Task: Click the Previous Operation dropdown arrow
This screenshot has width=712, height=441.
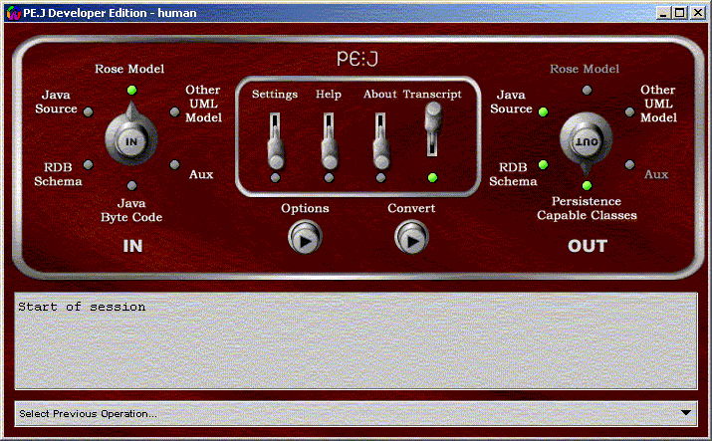Action: click(x=686, y=413)
